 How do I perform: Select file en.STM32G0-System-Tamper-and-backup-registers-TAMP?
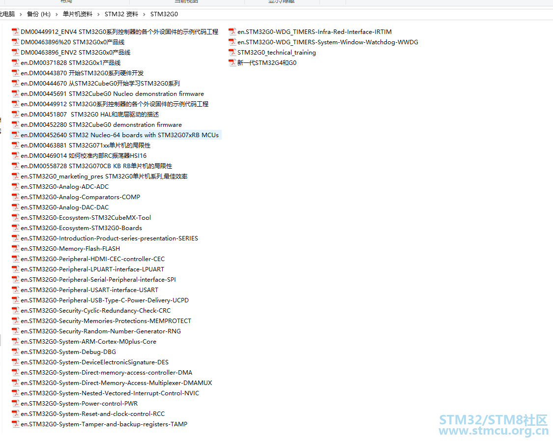coord(99,424)
